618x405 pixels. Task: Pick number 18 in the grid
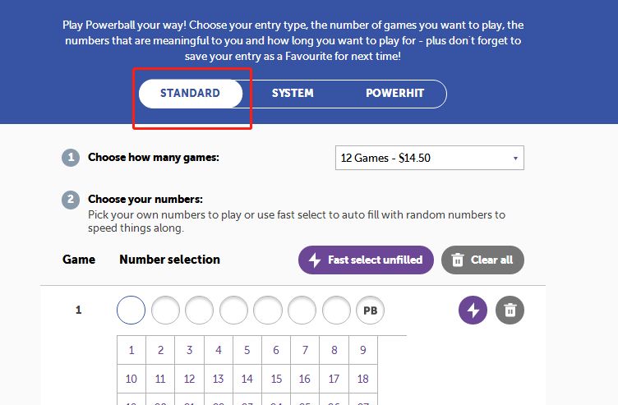coord(363,379)
